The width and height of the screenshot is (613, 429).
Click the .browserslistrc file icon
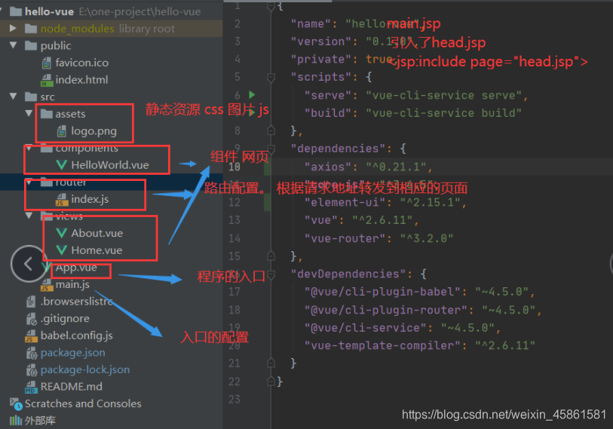[x=31, y=302]
